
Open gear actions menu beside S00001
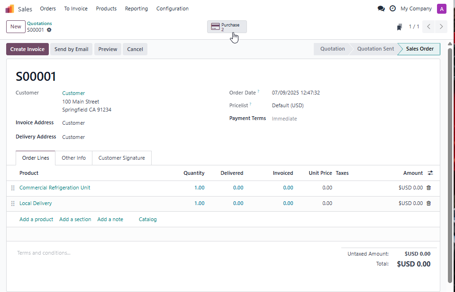(x=49, y=30)
